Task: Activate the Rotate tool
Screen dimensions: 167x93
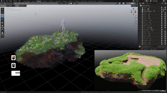Action: click(x=2, y=19)
